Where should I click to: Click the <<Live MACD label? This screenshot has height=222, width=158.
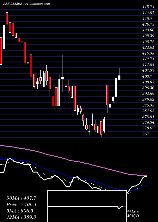point(133,214)
